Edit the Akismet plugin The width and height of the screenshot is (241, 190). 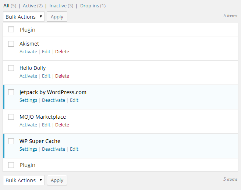(46, 52)
